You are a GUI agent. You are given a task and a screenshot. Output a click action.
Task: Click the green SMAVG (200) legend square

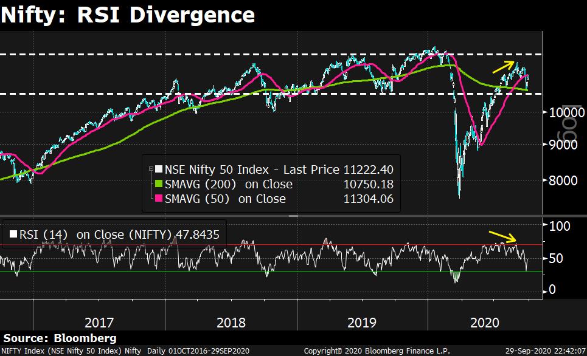[x=158, y=185]
